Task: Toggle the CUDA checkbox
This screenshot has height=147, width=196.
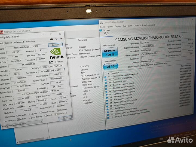Action: [x=30, y=114]
